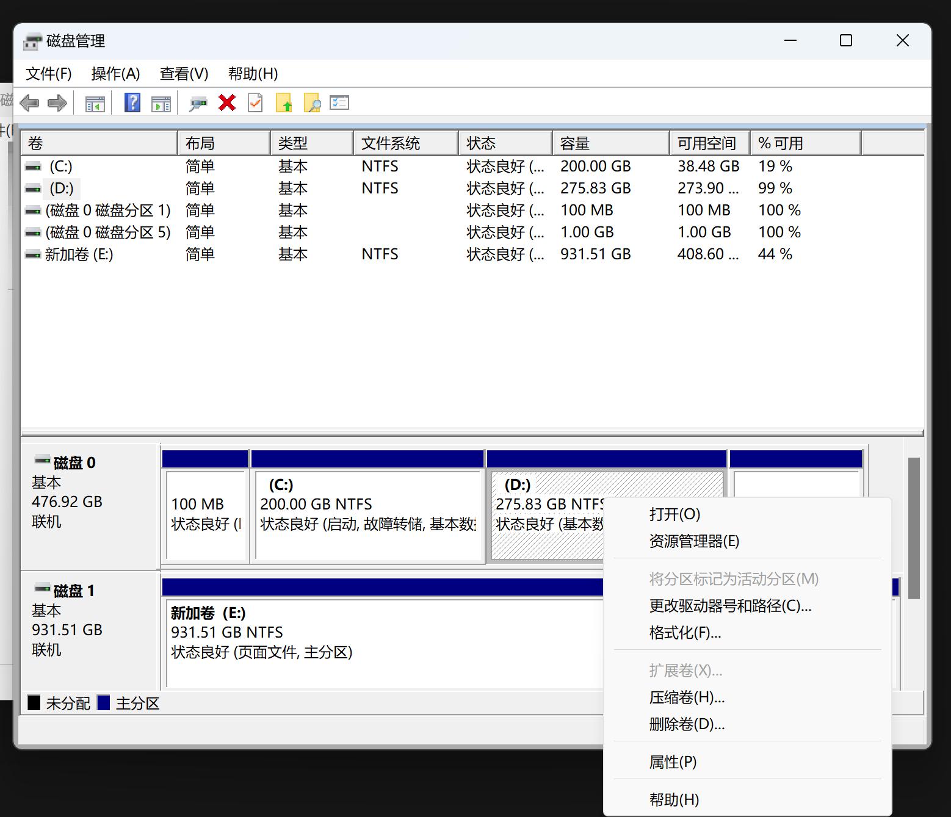The image size is (951, 817).
Task: Click the drive icon beside (C:) in the volume list
Action: click(33, 167)
